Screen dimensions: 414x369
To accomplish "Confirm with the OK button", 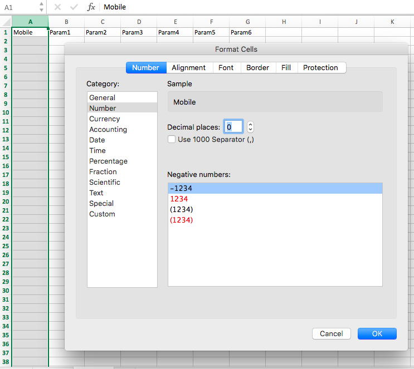I will coord(377,333).
